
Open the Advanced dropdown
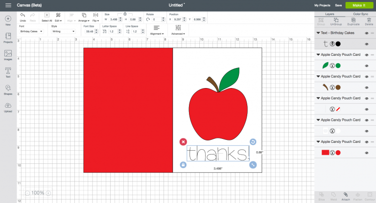tap(178, 30)
